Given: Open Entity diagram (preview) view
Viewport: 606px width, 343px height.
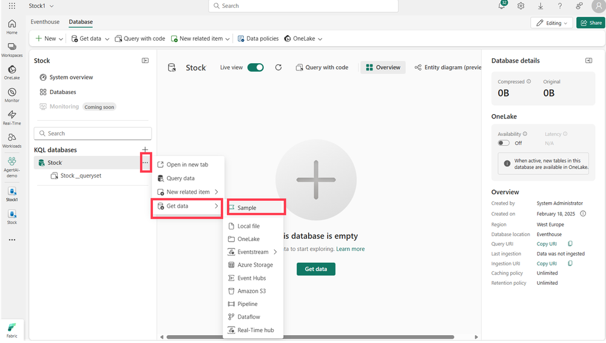Looking at the screenshot, I should [448, 67].
